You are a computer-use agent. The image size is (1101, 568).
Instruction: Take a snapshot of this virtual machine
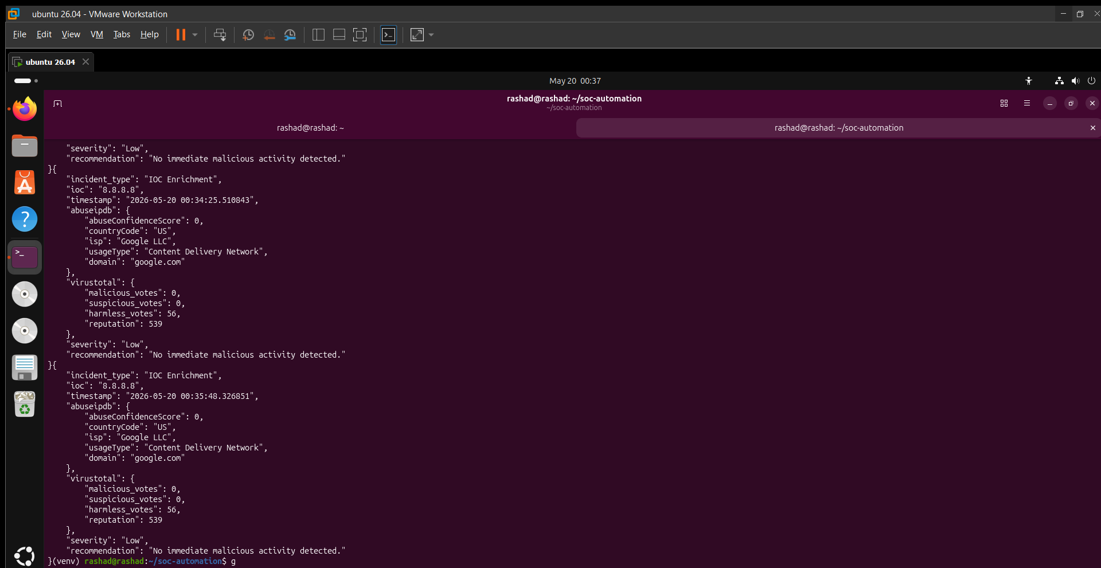248,35
